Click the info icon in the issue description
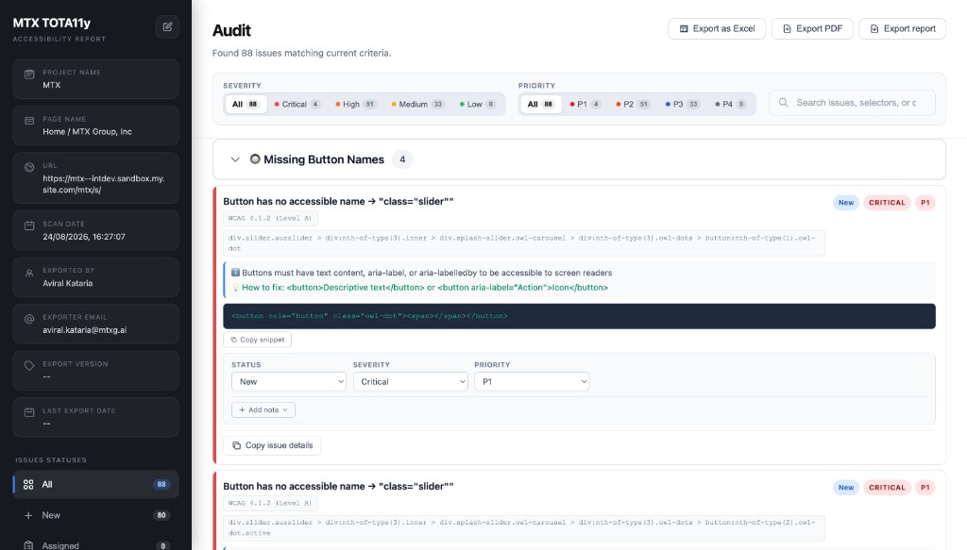This screenshot has height=550, width=967. [235, 273]
